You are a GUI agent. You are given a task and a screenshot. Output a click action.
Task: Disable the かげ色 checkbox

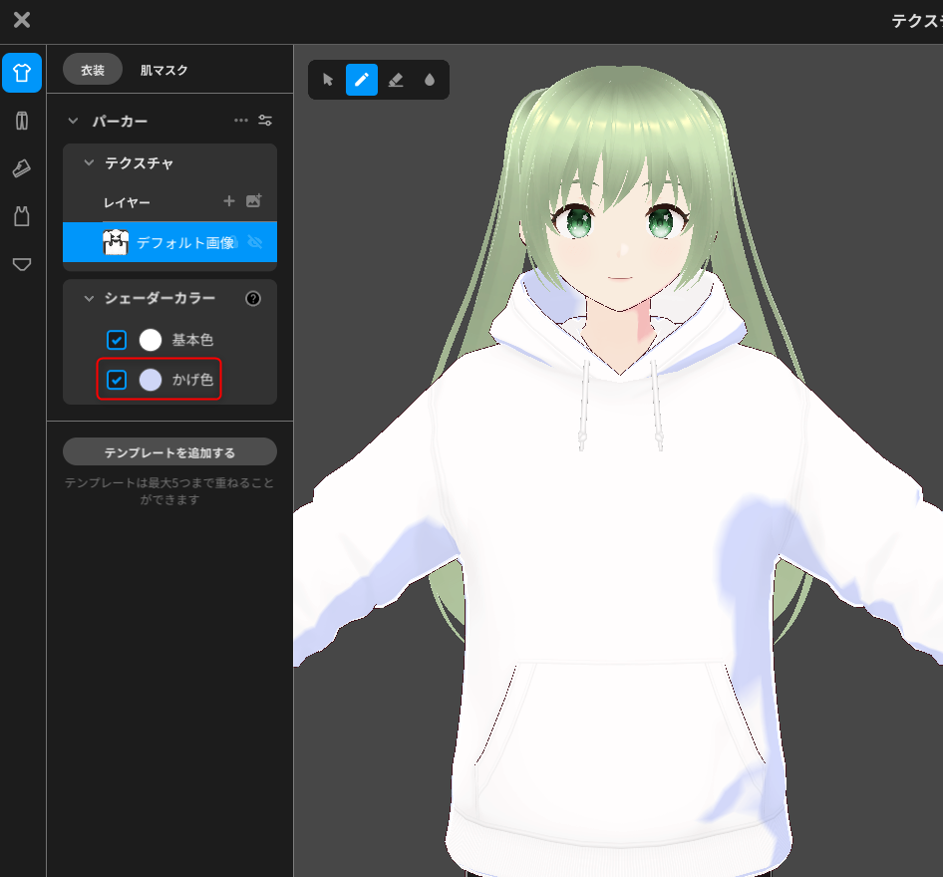pos(117,380)
